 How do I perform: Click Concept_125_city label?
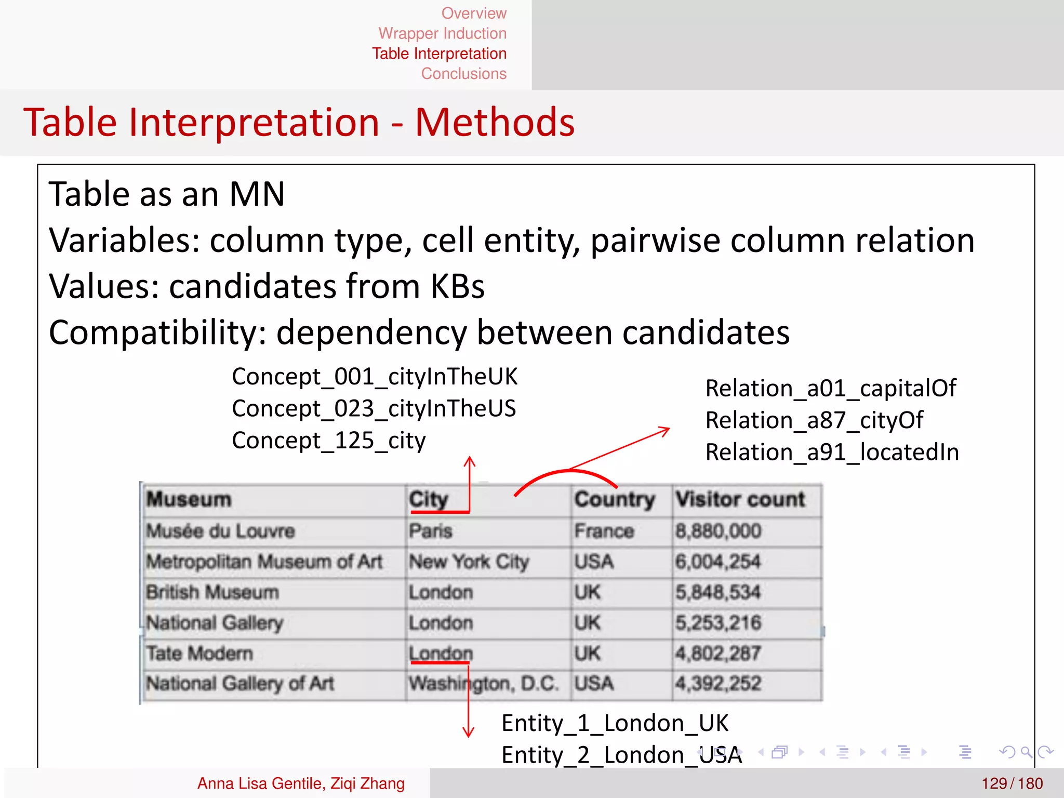(329, 441)
